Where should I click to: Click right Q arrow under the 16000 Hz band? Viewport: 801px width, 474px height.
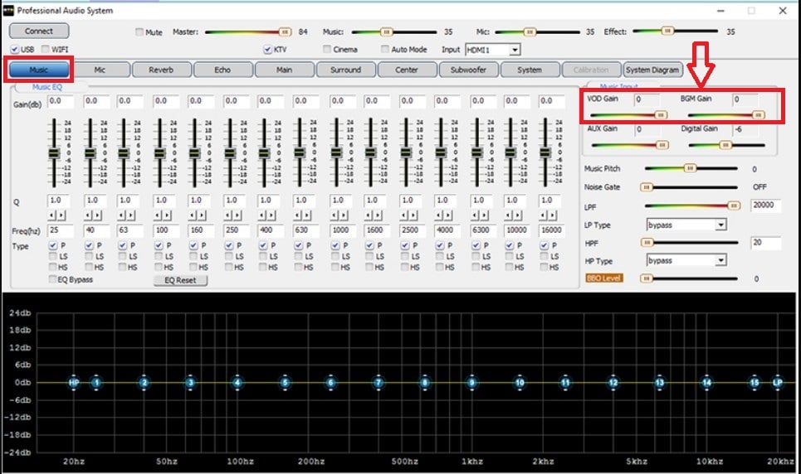pyautogui.click(x=551, y=215)
